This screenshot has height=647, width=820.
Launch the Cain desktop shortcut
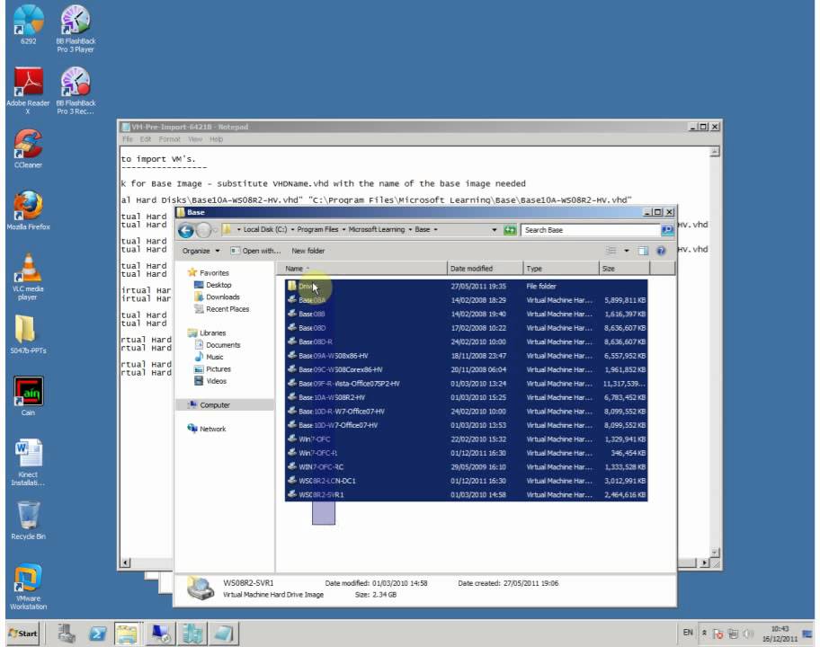[x=28, y=396]
